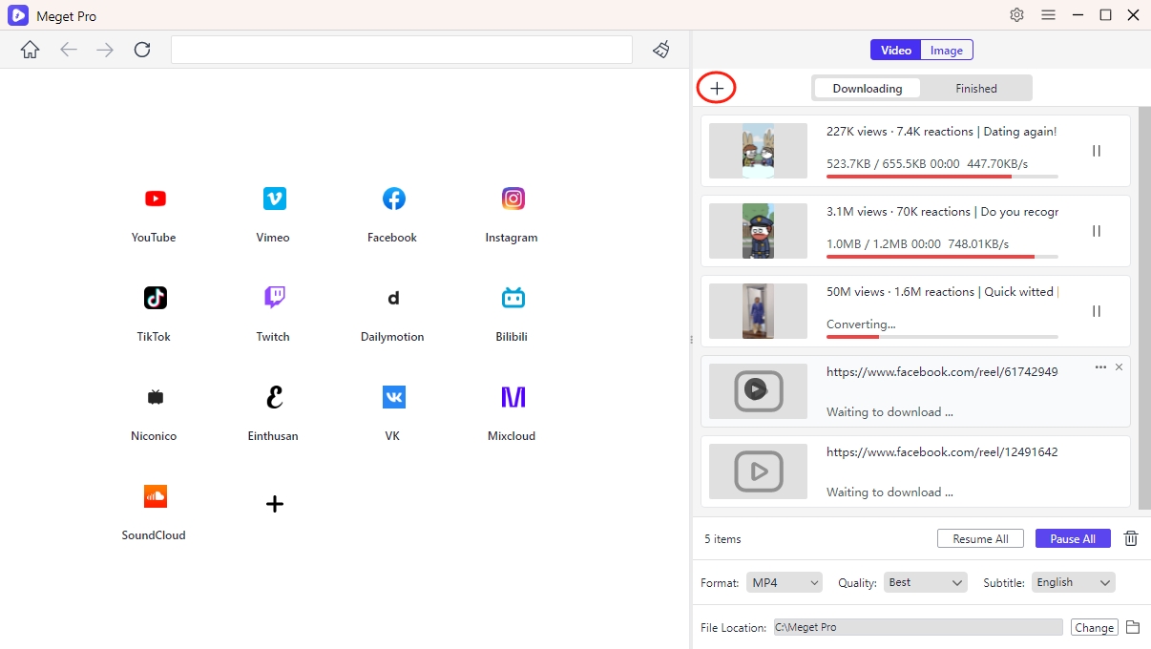The height and width of the screenshot is (649, 1151).
Task: Click the Meget Pro app logo
Action: pos(18,15)
